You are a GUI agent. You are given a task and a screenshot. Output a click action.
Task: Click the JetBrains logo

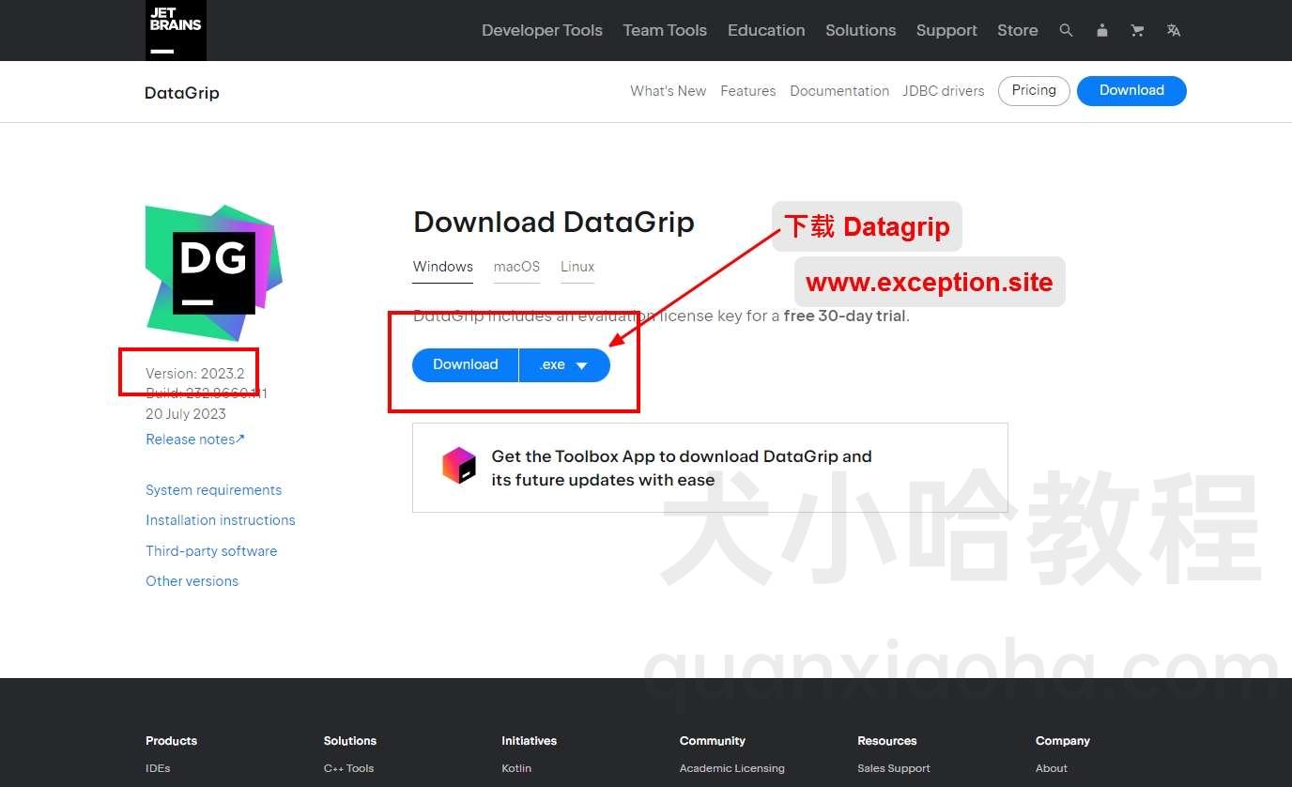(176, 30)
